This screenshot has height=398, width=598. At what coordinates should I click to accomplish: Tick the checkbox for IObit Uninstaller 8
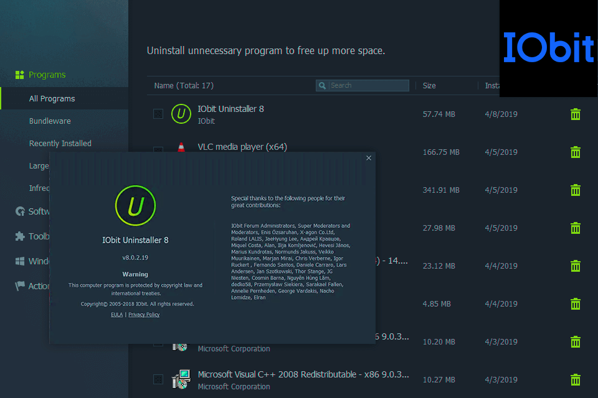coord(158,114)
